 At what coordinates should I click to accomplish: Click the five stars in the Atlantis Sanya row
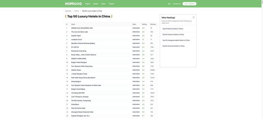tap(136, 70)
